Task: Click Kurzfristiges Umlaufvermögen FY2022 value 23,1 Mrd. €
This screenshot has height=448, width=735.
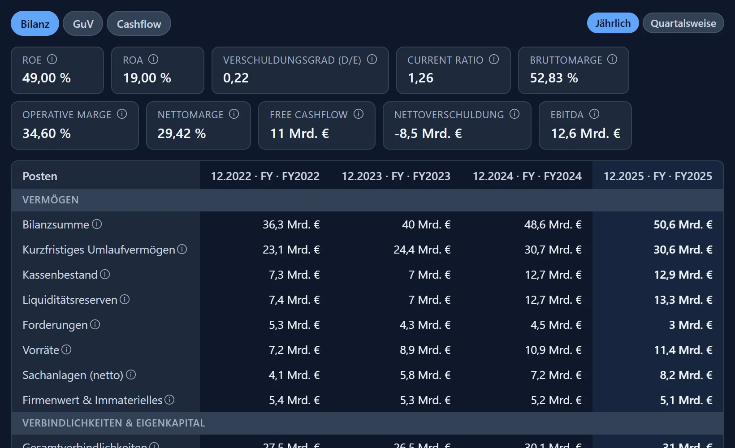Action: click(x=291, y=250)
